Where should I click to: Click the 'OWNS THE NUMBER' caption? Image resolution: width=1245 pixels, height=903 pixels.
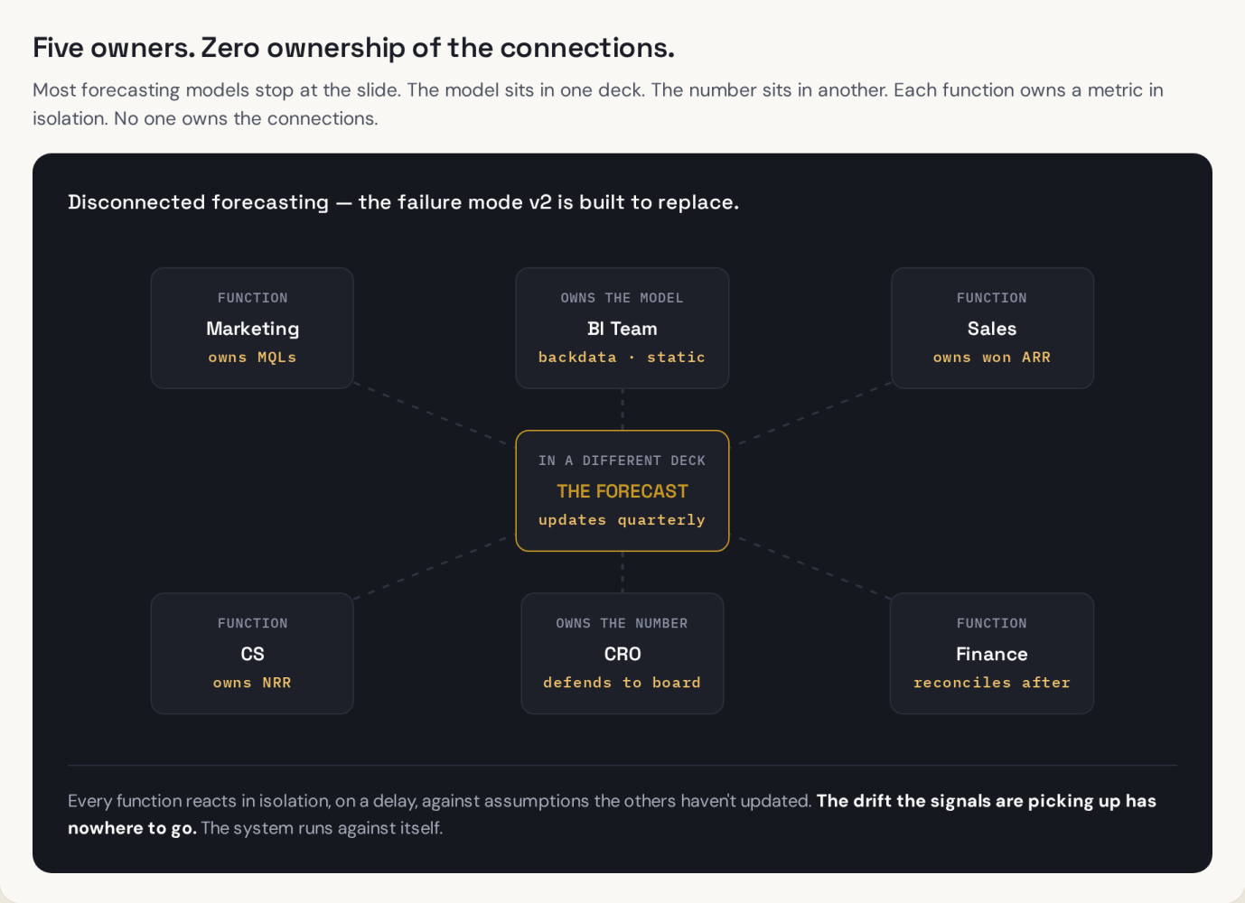[x=622, y=623]
